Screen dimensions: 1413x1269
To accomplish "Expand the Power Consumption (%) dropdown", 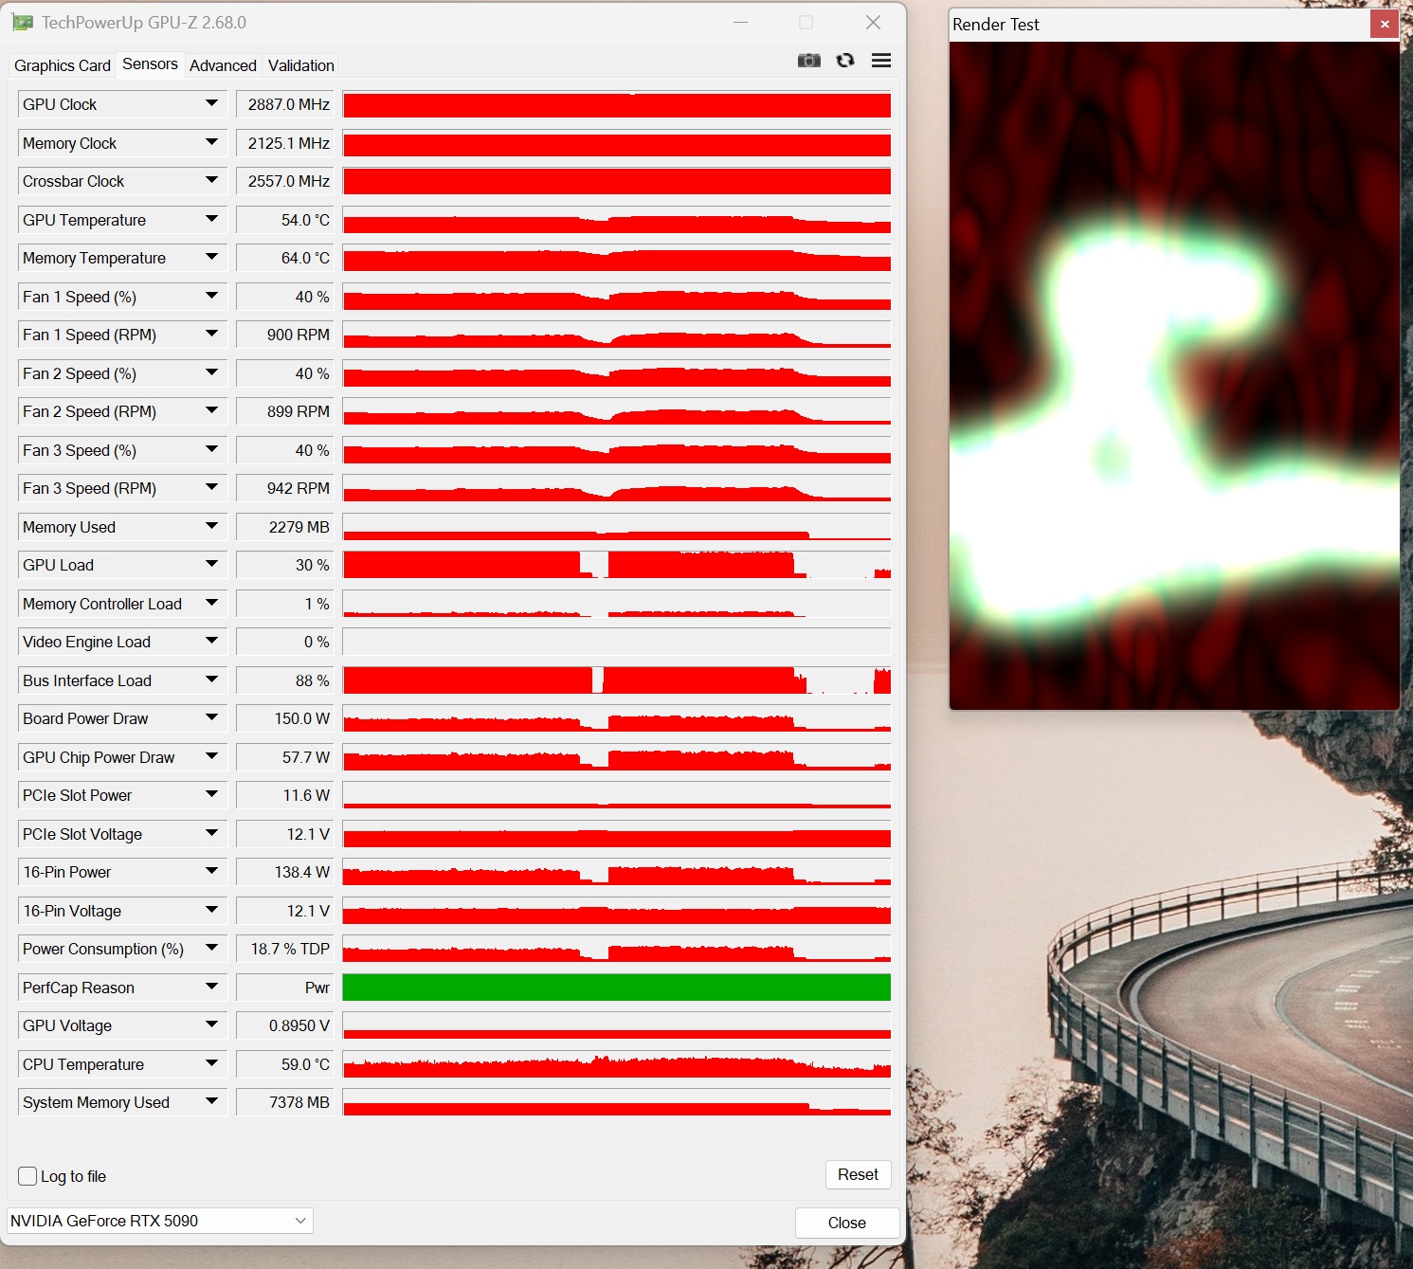I will [211, 948].
